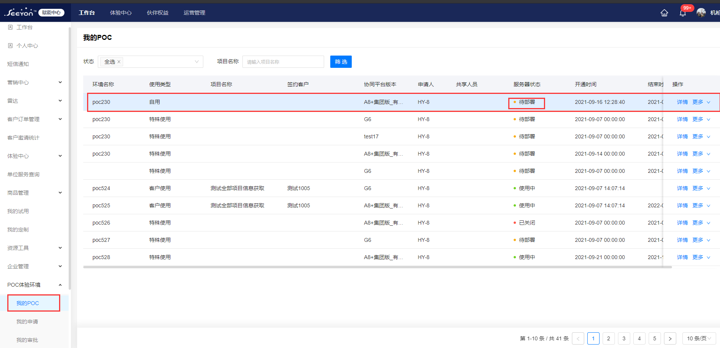Image resolution: width=720 pixels, height=348 pixels.
Task: Open 详情 for poc528 row
Action: (x=682, y=257)
